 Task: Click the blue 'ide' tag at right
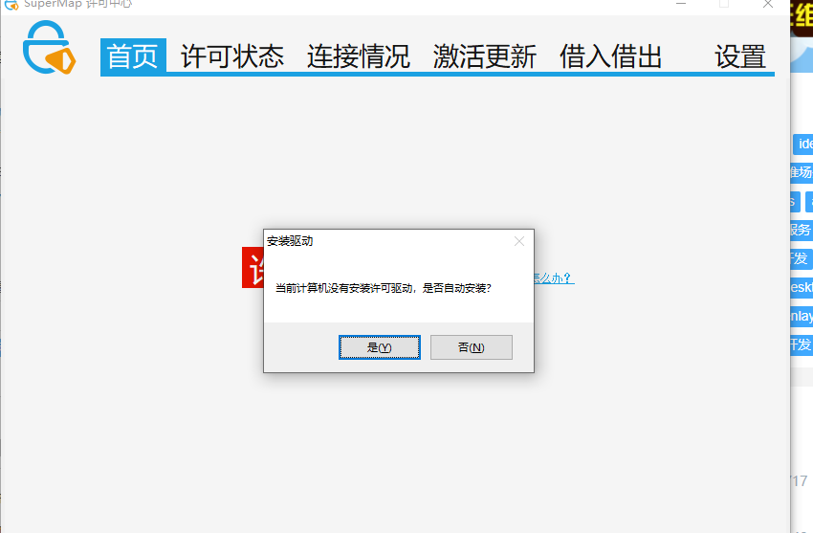[x=802, y=144]
